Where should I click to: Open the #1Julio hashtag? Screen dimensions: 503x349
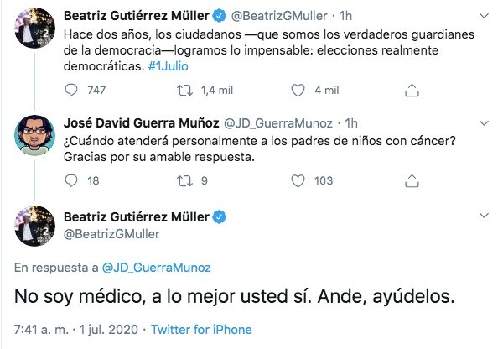coord(169,66)
